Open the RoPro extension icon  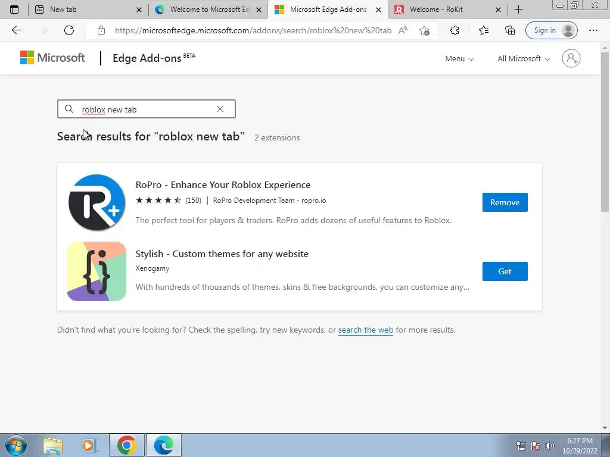click(x=97, y=202)
